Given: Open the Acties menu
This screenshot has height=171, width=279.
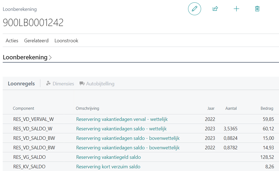Looking at the screenshot, I should click(12, 41).
